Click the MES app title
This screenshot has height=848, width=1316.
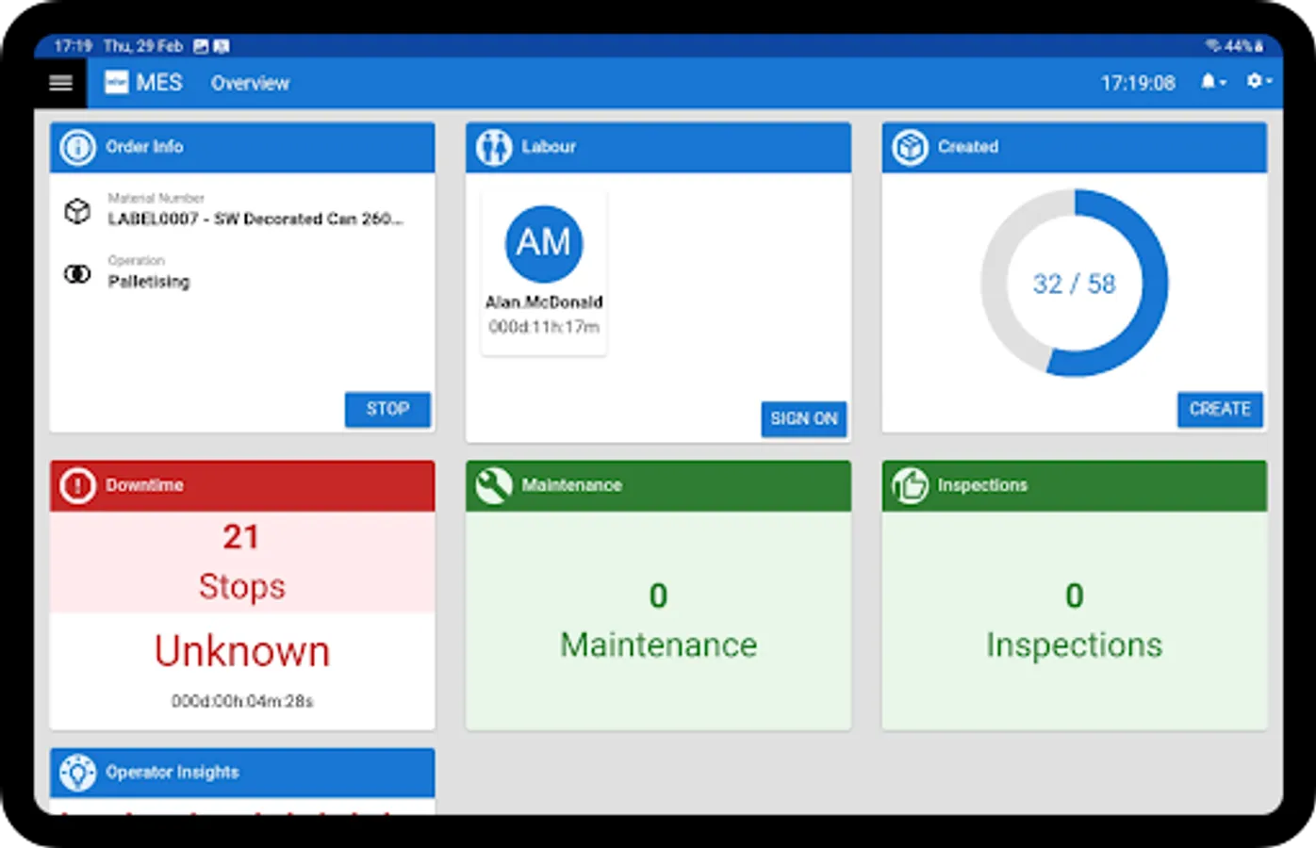tap(158, 83)
